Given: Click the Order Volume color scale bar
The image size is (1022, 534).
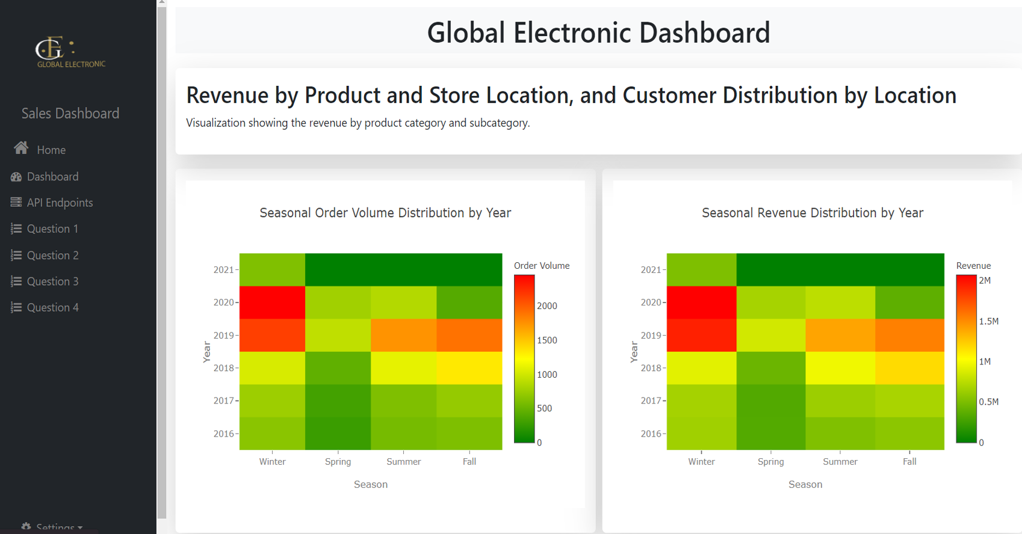Looking at the screenshot, I should tap(524, 359).
